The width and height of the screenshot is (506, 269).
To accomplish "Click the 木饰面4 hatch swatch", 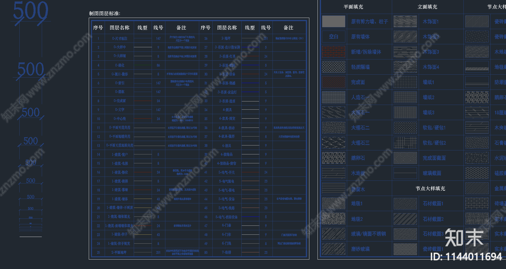I will [405, 67].
